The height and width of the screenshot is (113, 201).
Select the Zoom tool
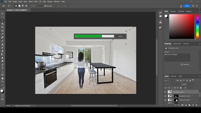tap(2, 82)
